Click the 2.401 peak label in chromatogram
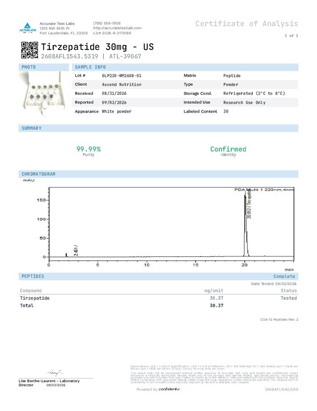Screen dimensions: 317x411 tap(76, 251)
